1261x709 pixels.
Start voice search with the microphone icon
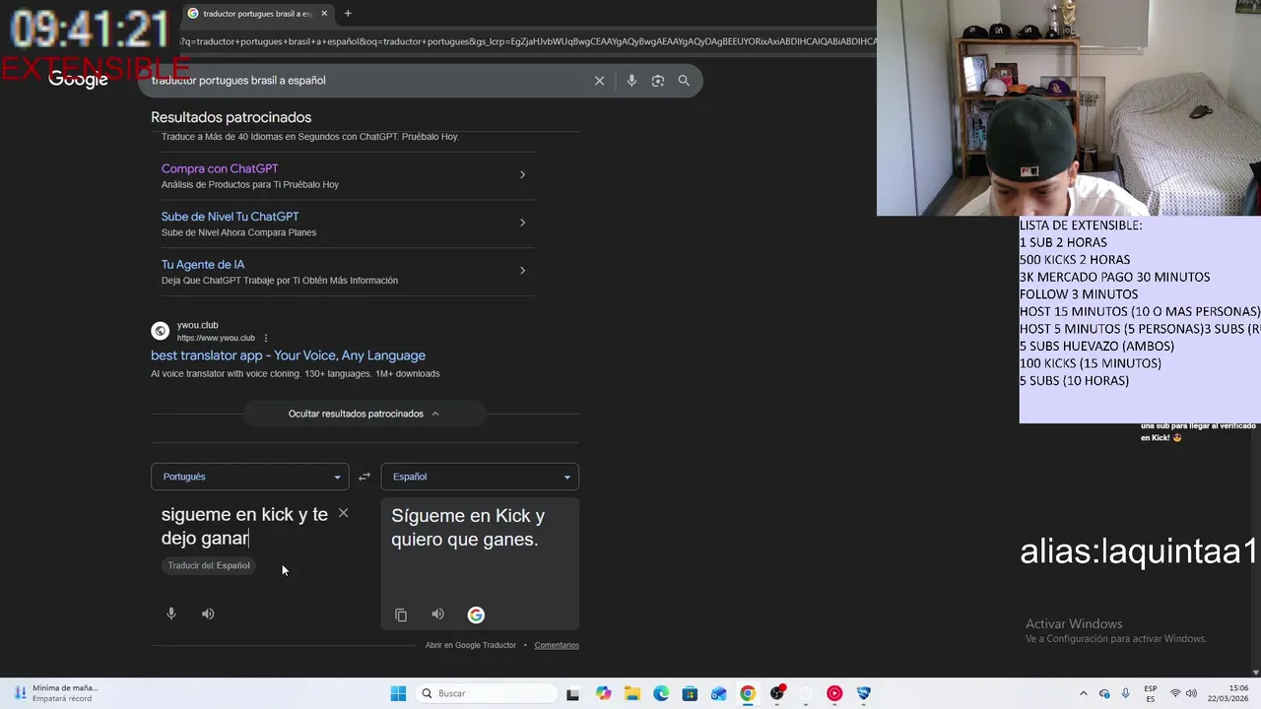[631, 81]
